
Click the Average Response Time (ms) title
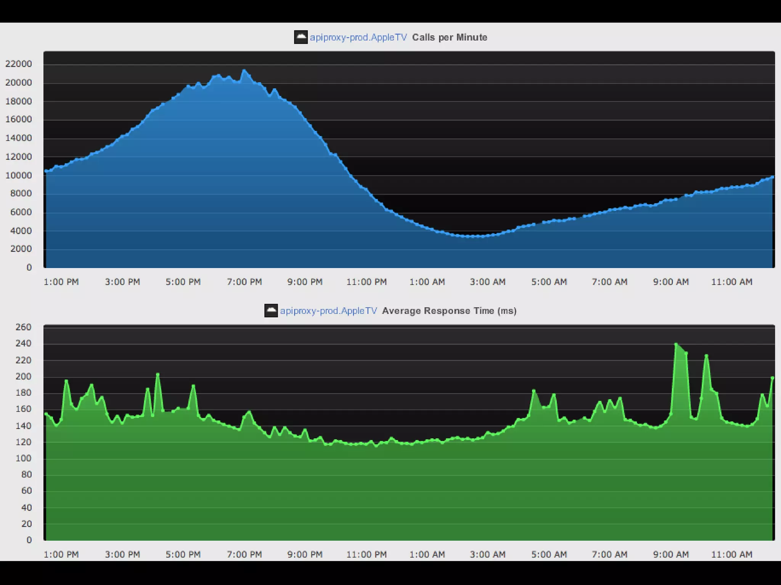point(449,311)
